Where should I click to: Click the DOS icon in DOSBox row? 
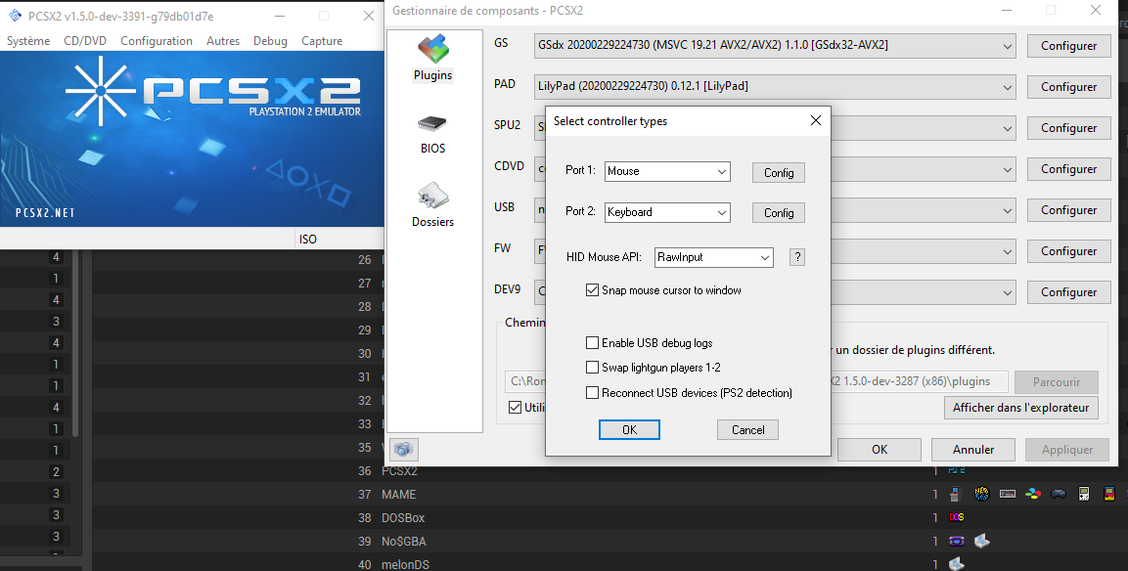(957, 517)
